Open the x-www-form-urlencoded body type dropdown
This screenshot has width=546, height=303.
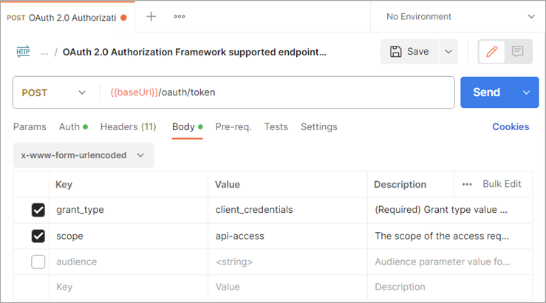click(x=83, y=155)
